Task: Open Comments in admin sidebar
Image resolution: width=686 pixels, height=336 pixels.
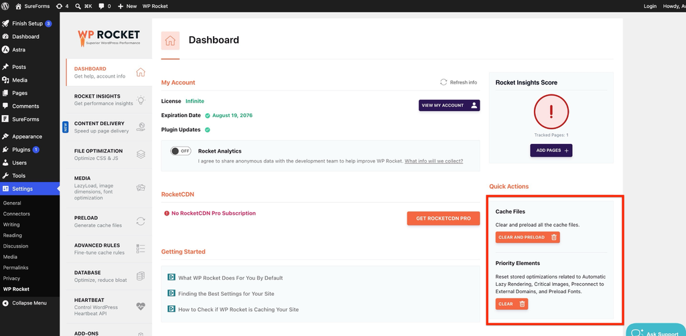Action: 29,106
